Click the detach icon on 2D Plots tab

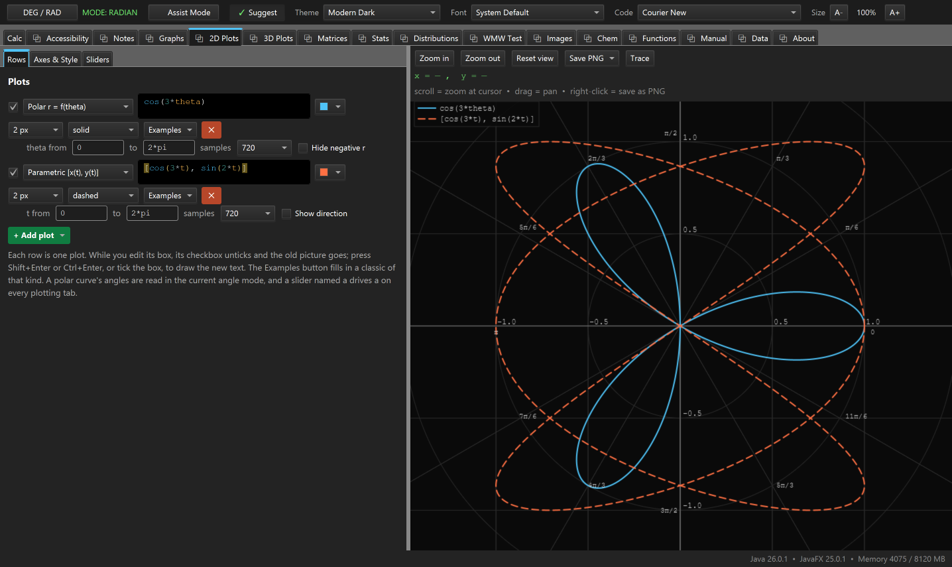200,38
